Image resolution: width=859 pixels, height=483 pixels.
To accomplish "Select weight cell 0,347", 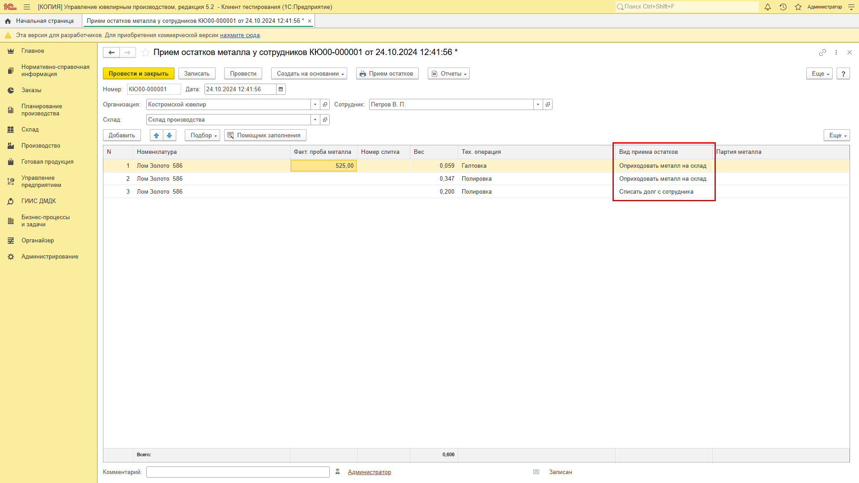I will (x=434, y=179).
